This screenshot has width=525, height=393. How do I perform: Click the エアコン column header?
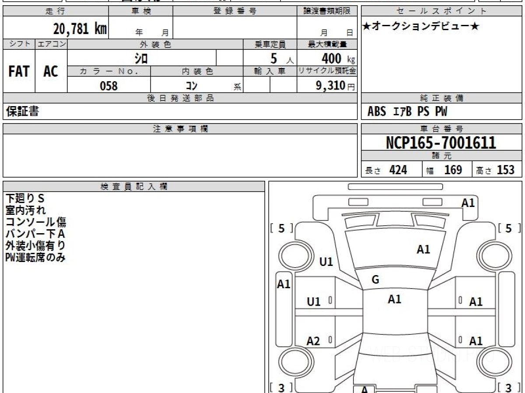pyautogui.click(x=51, y=44)
